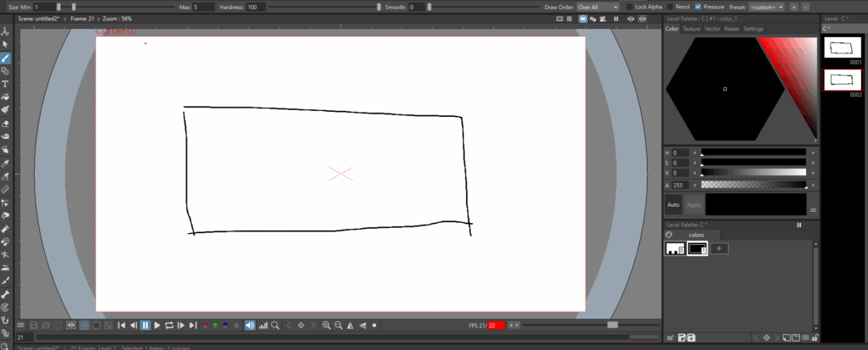Select the Brush tool in the toolbar
Viewport: 868px width, 350px height.
pos(5,58)
